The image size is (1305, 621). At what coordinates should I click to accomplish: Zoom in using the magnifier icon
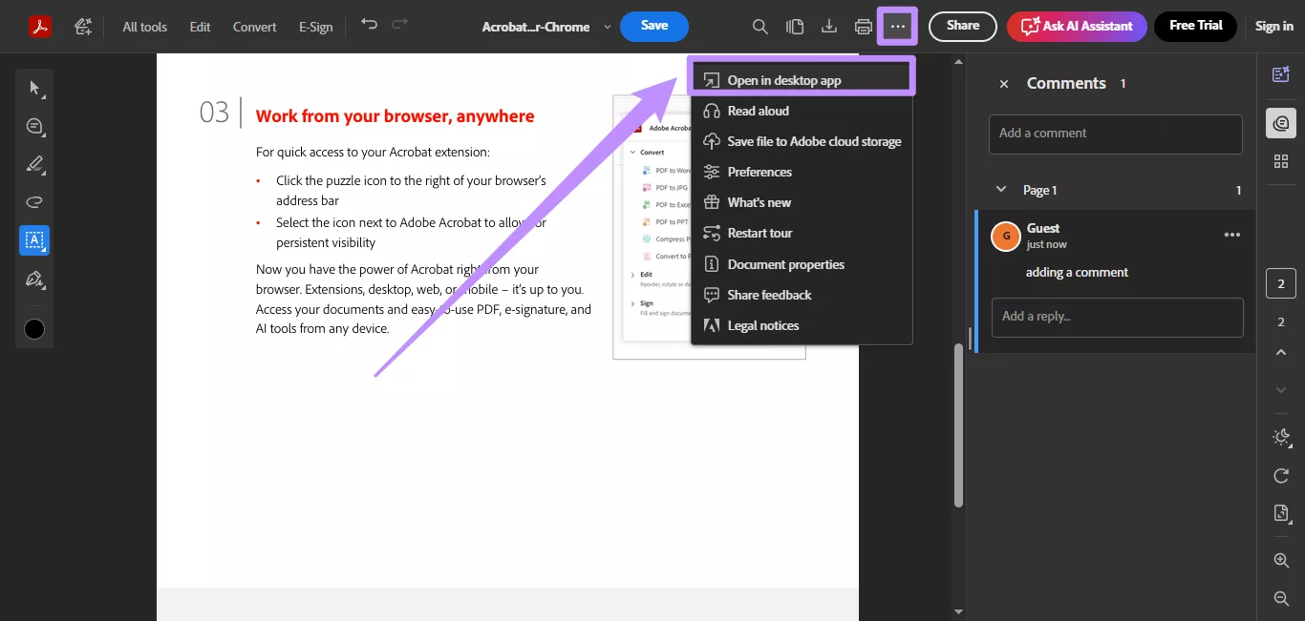tap(1280, 560)
